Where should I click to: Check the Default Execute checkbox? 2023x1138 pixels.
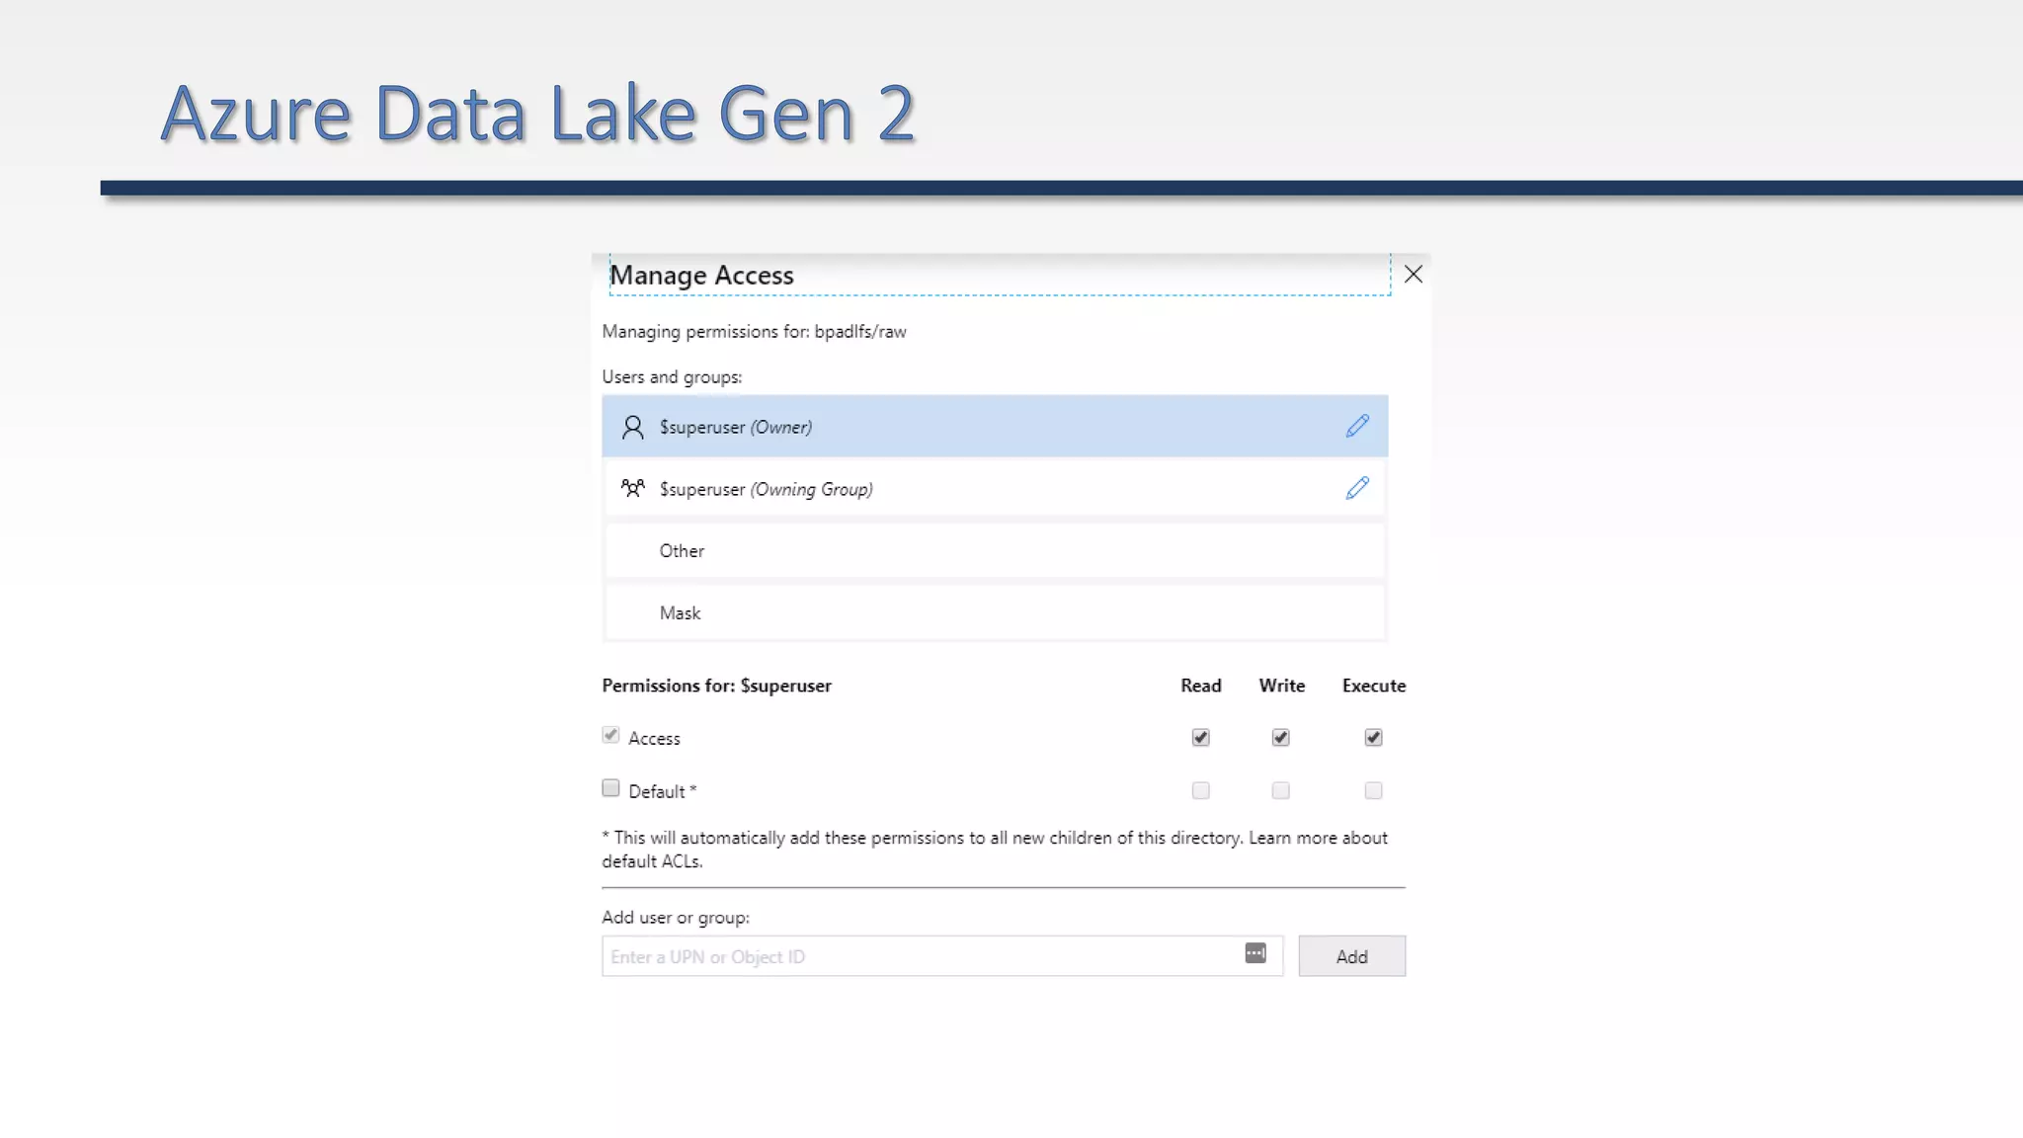[1373, 790]
